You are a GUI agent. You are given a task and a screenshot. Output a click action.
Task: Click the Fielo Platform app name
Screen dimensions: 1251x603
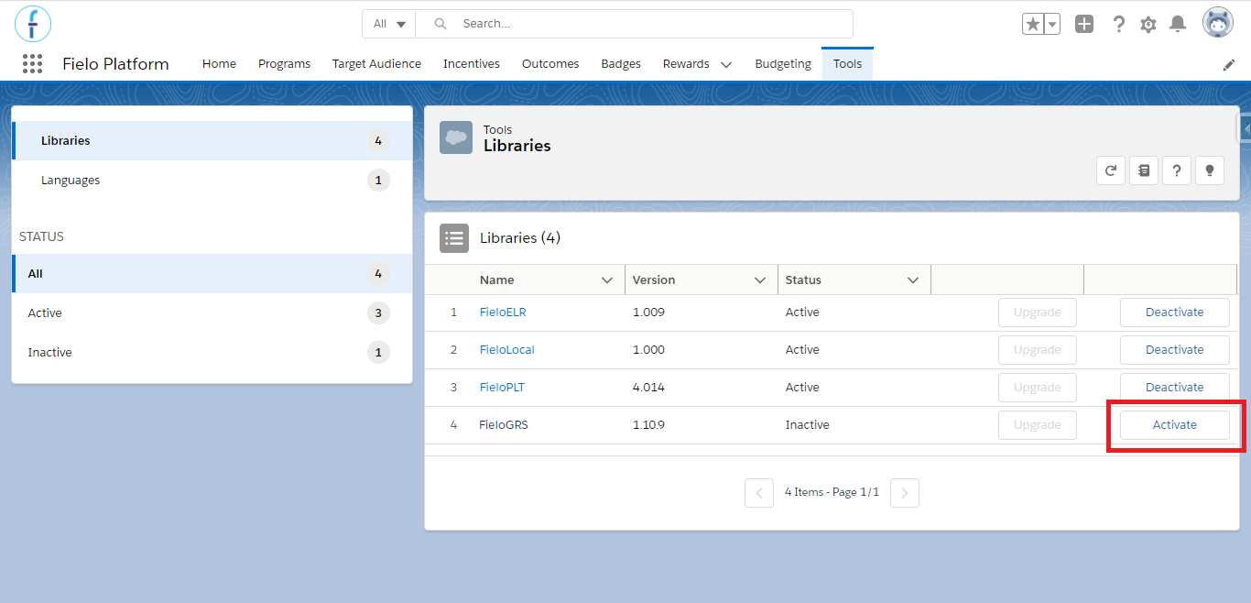pyautogui.click(x=115, y=64)
